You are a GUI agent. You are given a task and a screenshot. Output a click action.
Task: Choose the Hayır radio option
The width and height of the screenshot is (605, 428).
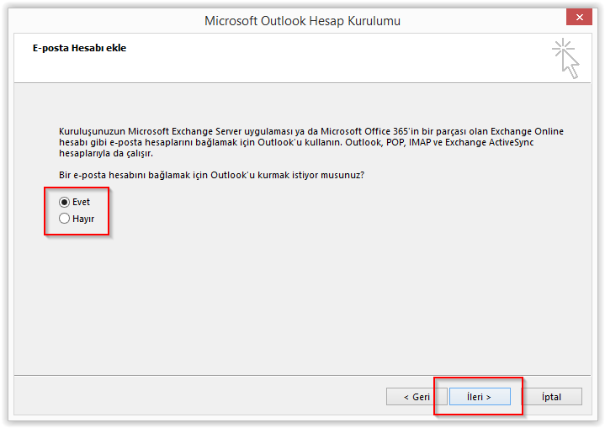64,219
